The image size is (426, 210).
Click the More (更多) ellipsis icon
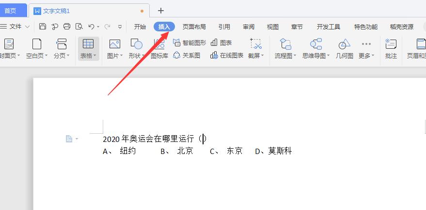tap(366, 44)
